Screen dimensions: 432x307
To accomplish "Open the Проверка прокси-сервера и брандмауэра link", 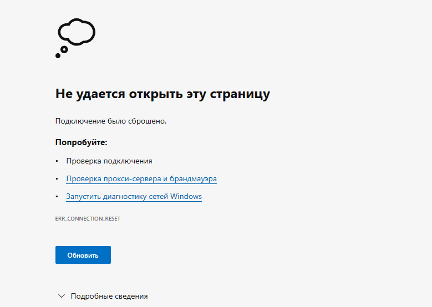I will click(x=141, y=179).
